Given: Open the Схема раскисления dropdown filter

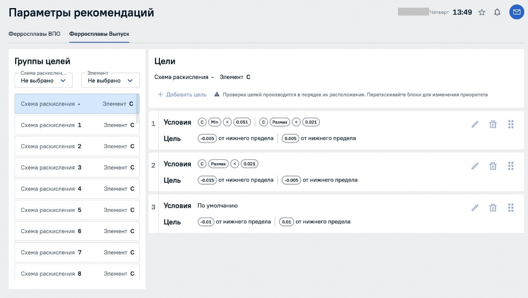Looking at the screenshot, I should point(43,80).
